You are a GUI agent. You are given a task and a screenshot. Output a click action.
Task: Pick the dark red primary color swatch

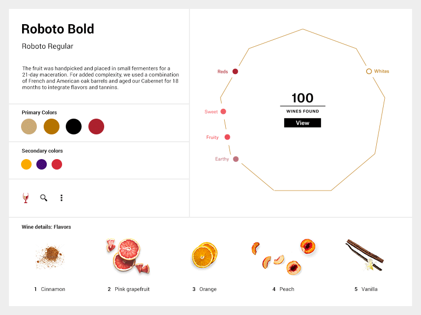tap(96, 127)
